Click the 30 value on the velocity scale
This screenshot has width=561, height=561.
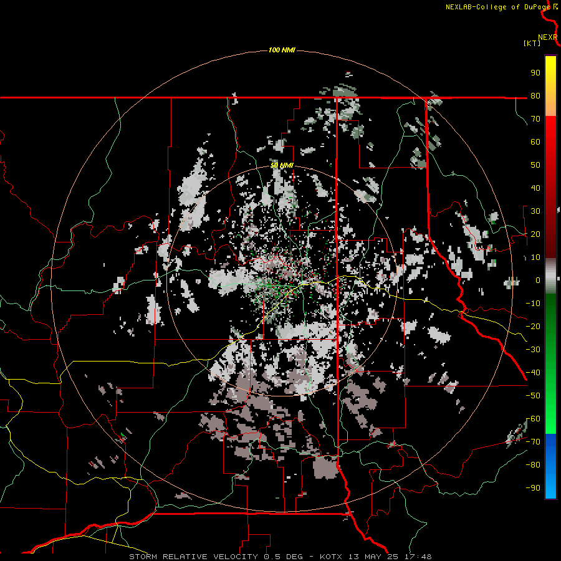tap(535, 211)
